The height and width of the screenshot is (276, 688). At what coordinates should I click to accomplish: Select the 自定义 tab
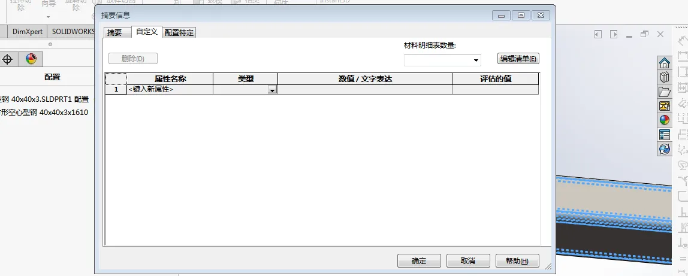(147, 32)
